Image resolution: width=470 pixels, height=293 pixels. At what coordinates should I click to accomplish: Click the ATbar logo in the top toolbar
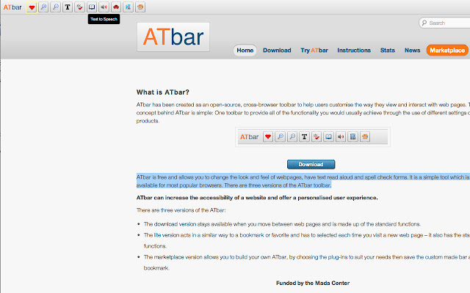click(12, 7)
